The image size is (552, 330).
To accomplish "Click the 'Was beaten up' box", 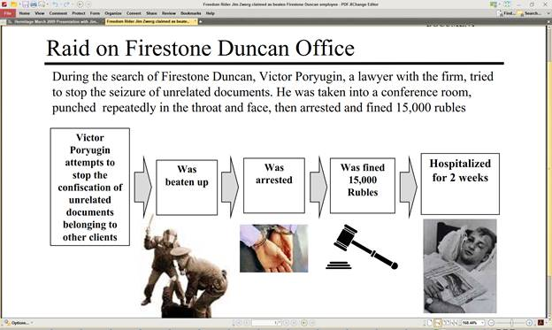I will pos(187,188).
